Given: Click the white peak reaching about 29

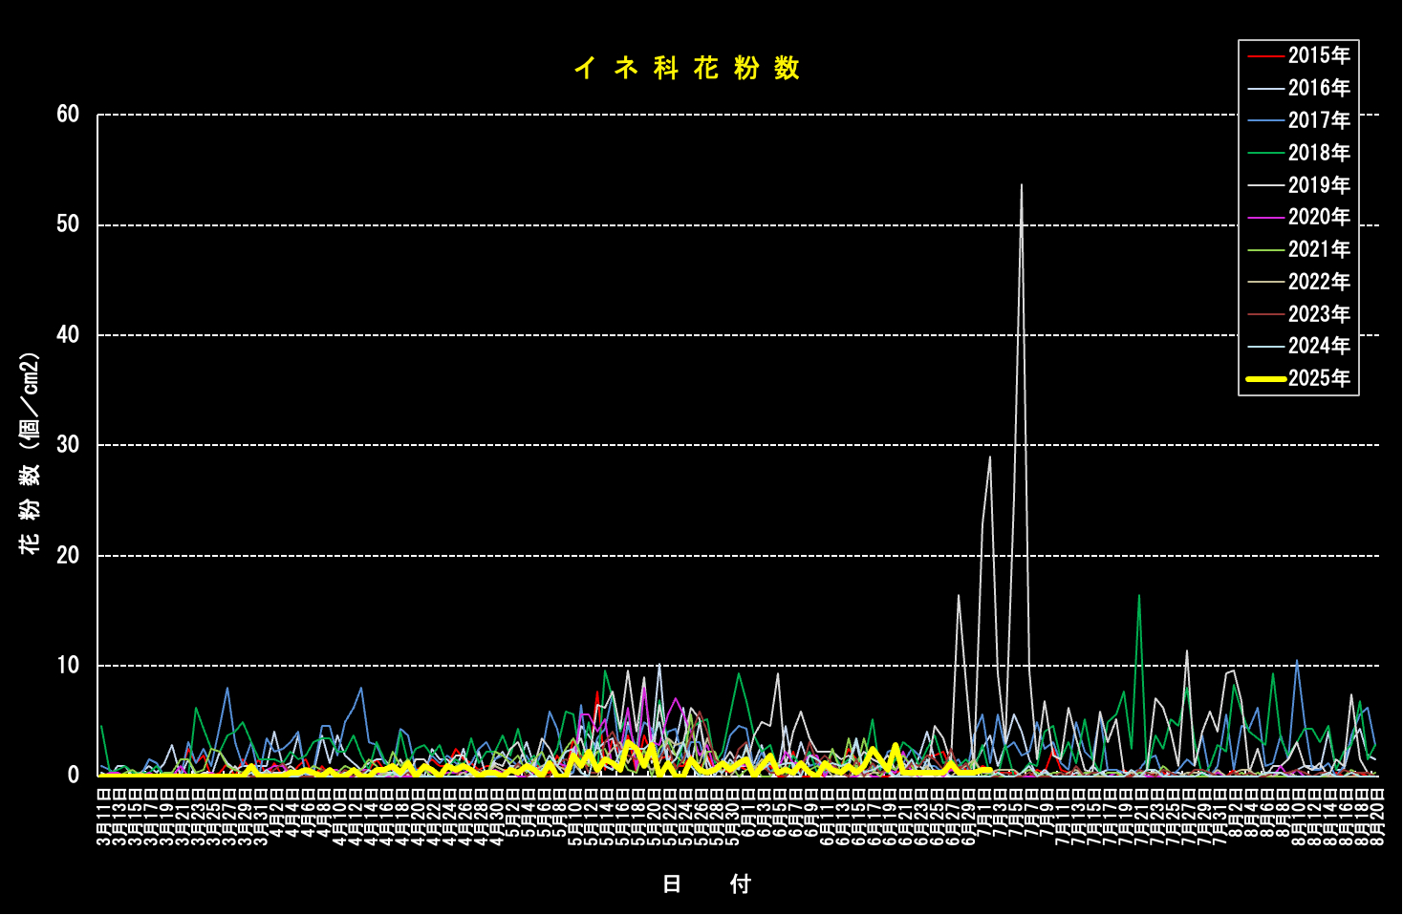Looking at the screenshot, I should (x=990, y=457).
